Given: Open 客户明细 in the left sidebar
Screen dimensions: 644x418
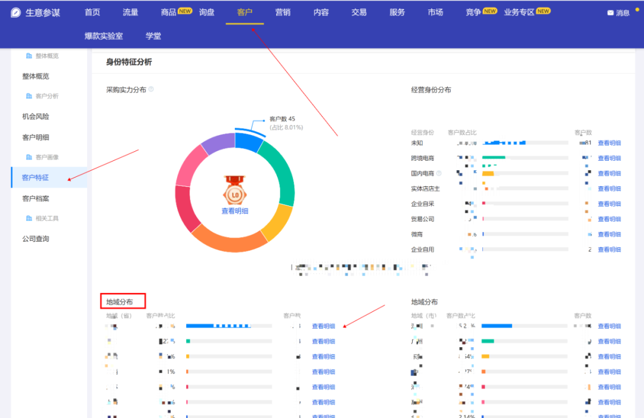Looking at the screenshot, I should pos(36,137).
